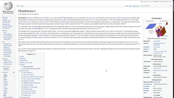This screenshot has height=98, width=174.
Task: Open Indian Space Research Organisation link in intro
Action: click(119, 18)
